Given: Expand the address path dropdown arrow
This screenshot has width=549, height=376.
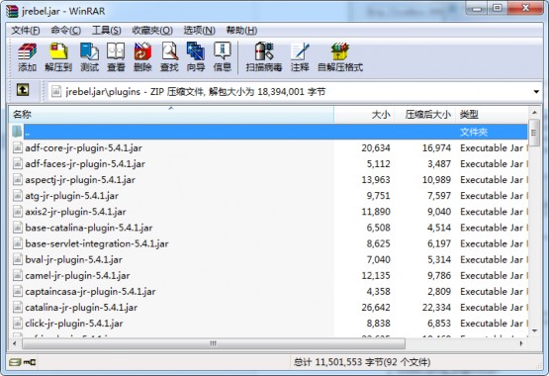Looking at the screenshot, I should click(536, 92).
